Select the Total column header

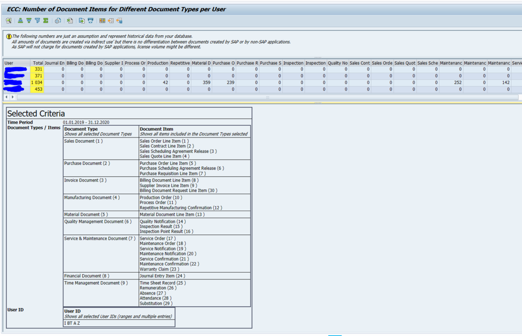click(x=37, y=63)
